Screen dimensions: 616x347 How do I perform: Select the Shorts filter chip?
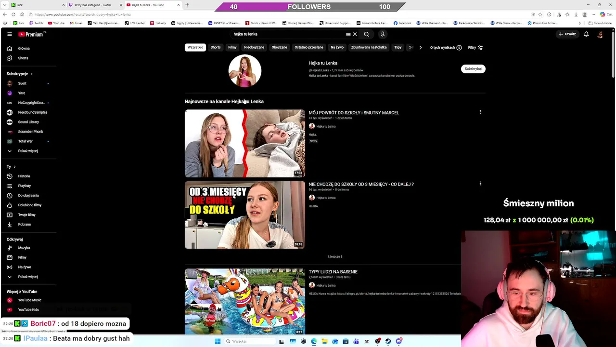tap(216, 47)
